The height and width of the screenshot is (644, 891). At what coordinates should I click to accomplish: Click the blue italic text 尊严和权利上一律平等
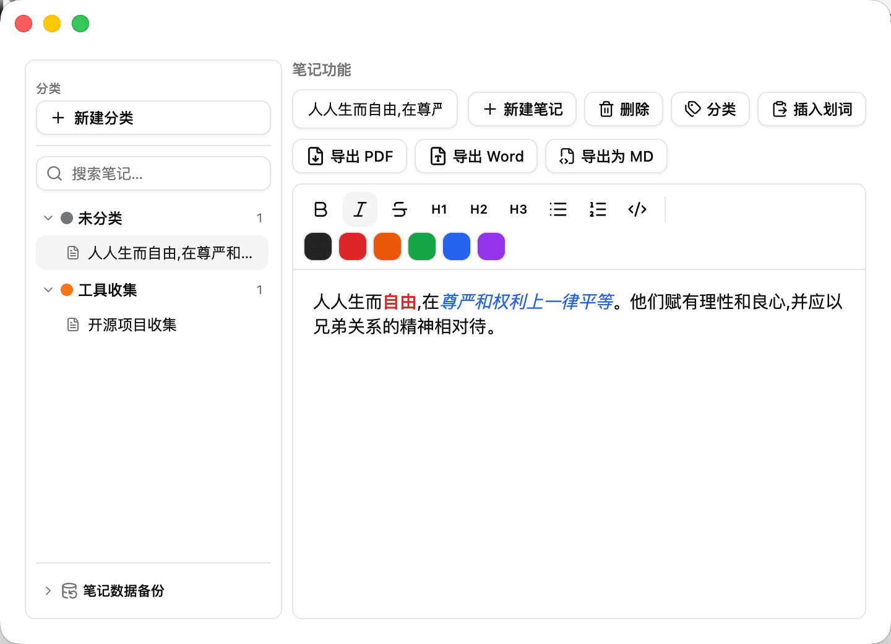527,302
